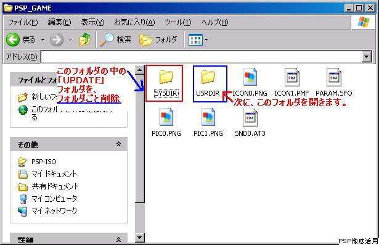Select the PIC1.PNG image file

point(208,117)
